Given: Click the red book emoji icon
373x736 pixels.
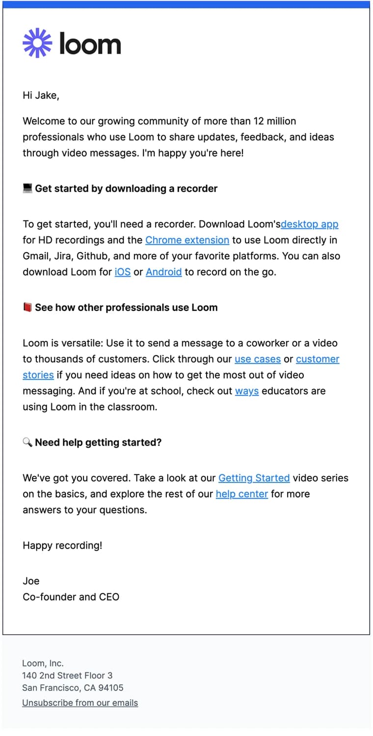Looking at the screenshot, I should coord(27,308).
